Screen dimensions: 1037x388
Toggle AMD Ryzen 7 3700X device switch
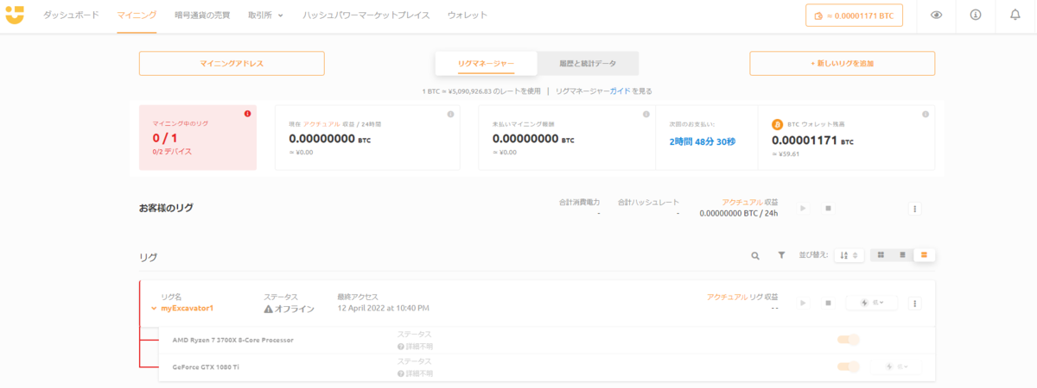(x=849, y=340)
